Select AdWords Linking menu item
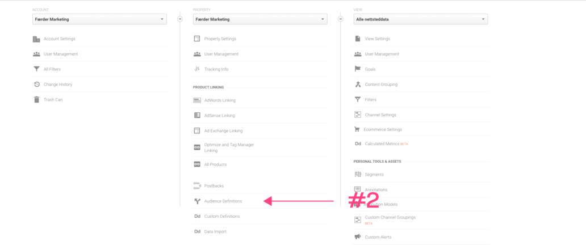 (x=220, y=100)
